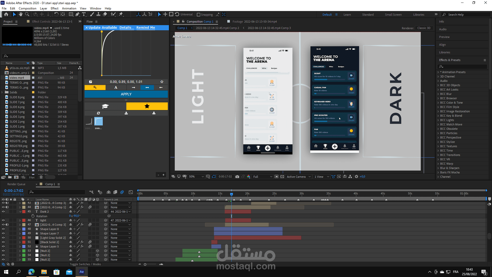Click the Take Snapshot camera icon
The width and height of the screenshot is (492, 277).
pos(237,177)
